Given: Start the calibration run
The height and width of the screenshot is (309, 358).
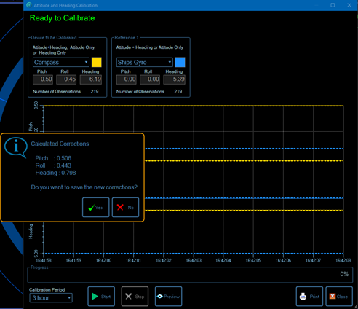Looking at the screenshot, I should pyautogui.click(x=101, y=297).
